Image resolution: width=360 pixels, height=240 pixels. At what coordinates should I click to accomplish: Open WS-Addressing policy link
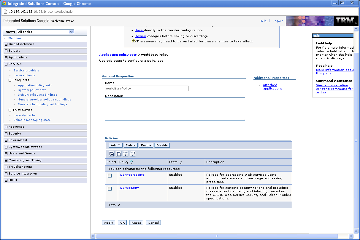tap(132, 175)
